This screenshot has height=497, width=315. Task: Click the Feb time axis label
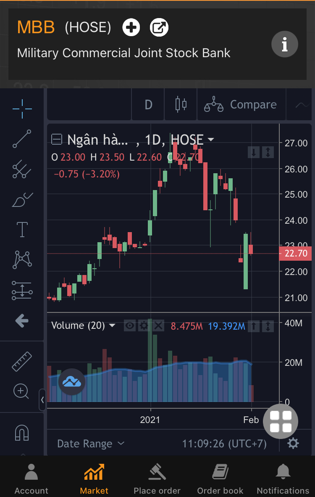click(x=251, y=420)
